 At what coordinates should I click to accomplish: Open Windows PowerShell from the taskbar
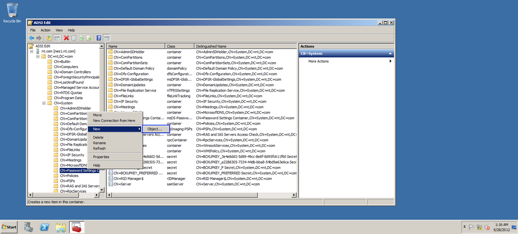coord(45,227)
